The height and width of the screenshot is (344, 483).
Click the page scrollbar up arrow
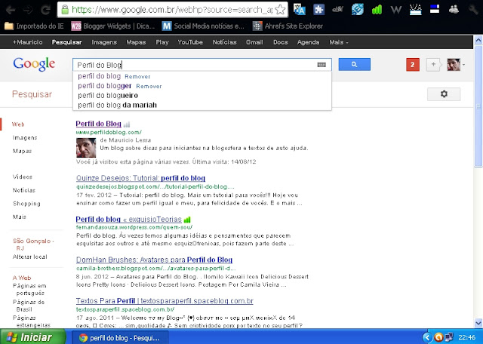478,40
